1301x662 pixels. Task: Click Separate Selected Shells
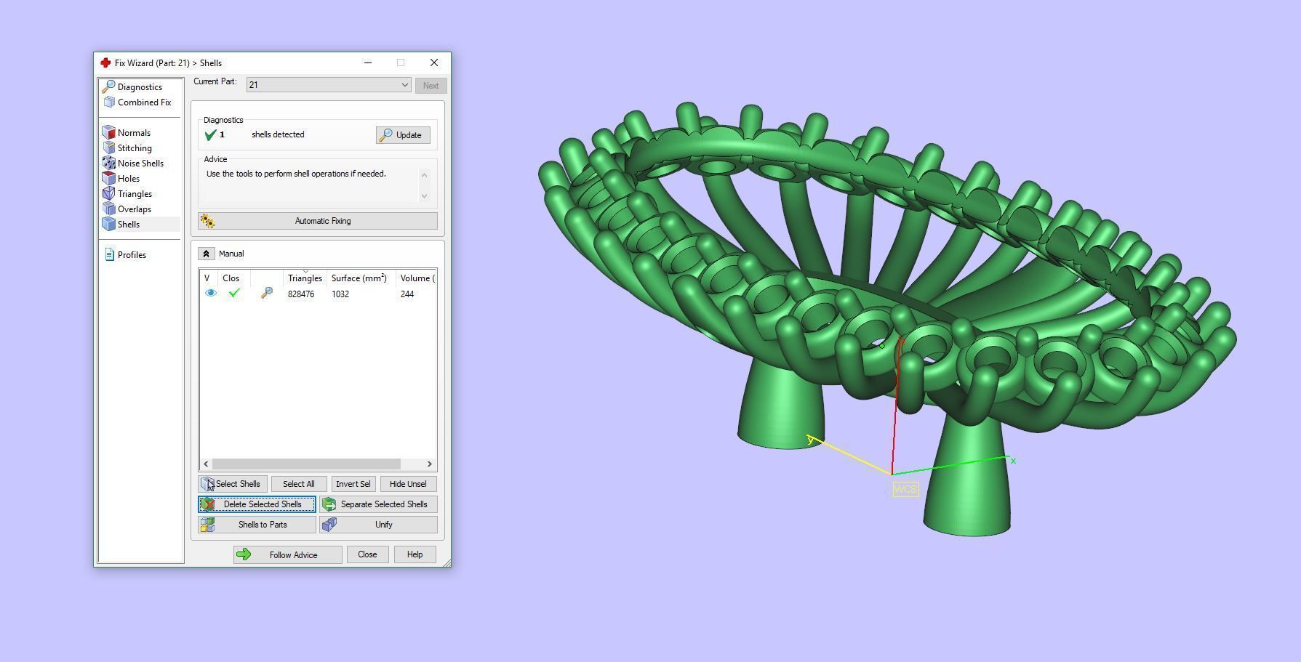click(378, 504)
